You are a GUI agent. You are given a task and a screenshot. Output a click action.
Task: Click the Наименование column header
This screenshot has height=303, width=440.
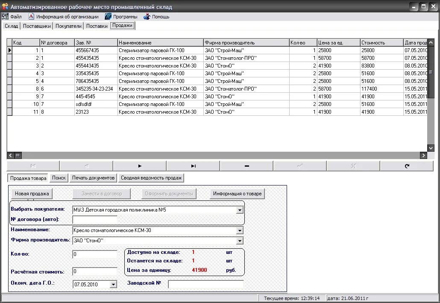pos(161,43)
